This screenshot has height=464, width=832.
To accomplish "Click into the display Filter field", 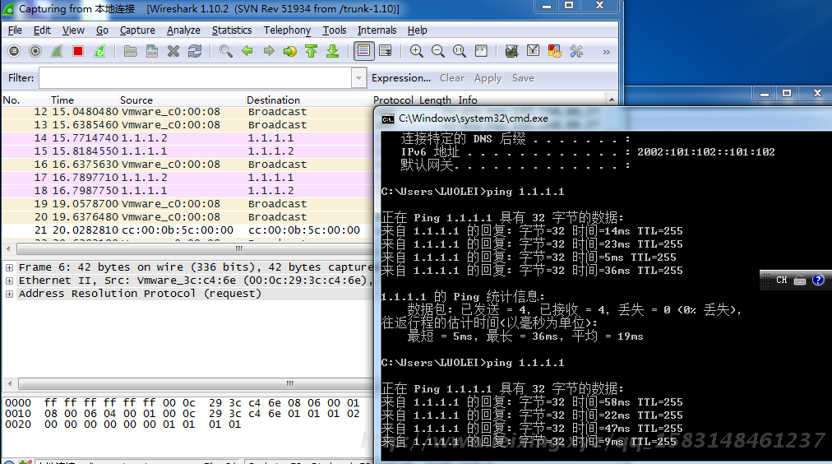I will pyautogui.click(x=196, y=78).
